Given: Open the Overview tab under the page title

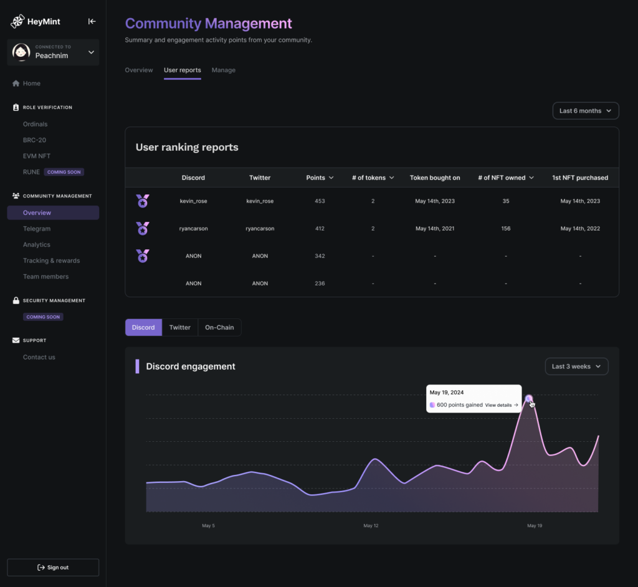Looking at the screenshot, I should coord(138,70).
